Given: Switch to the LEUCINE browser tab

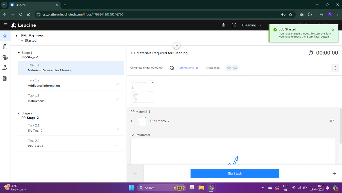Looking at the screenshot, I should [x=34, y=5].
